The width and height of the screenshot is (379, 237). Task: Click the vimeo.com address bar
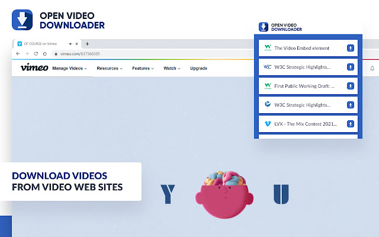pyautogui.click(x=80, y=54)
